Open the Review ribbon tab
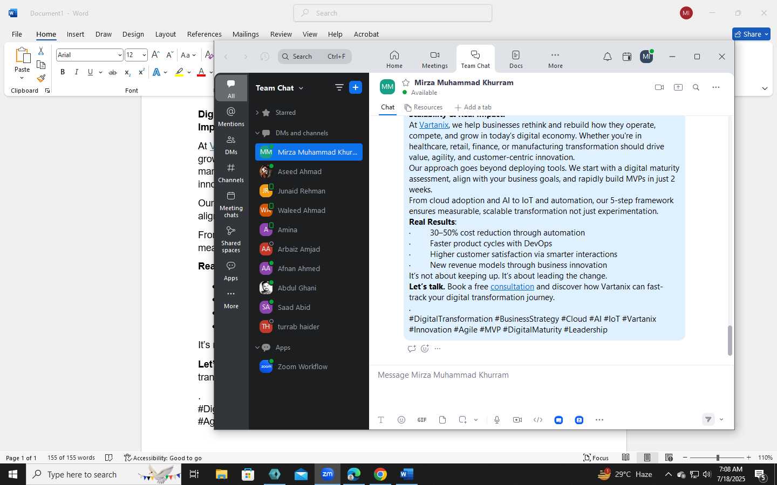777x485 pixels. click(x=281, y=34)
